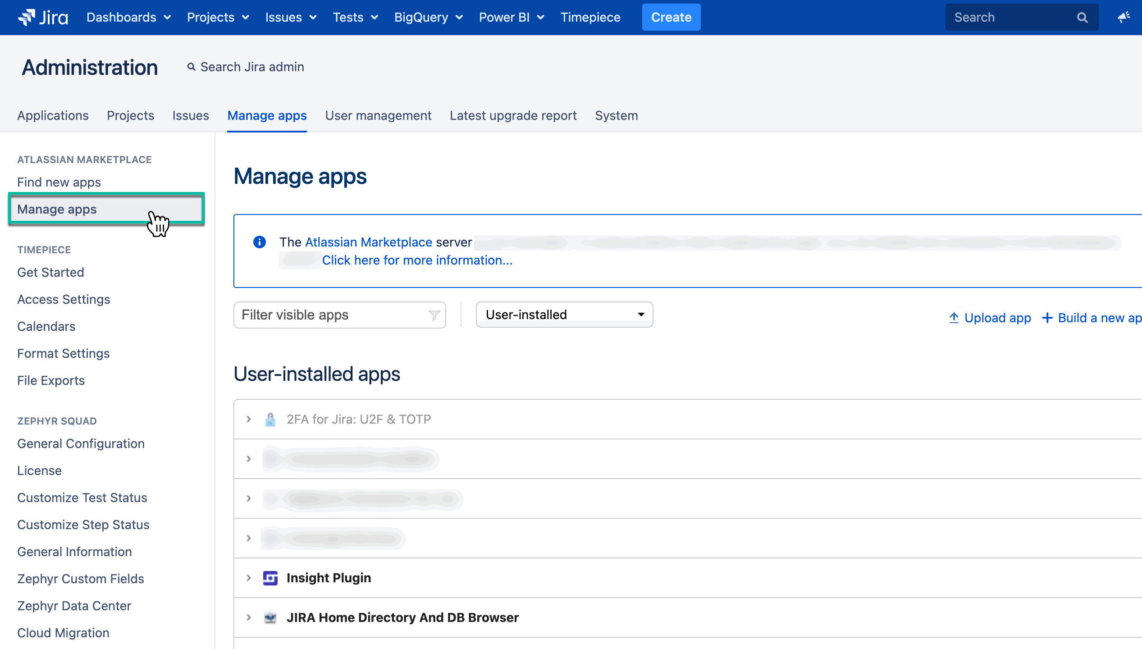Open the Dashboards menu
This screenshot has width=1142, height=649.
128,17
